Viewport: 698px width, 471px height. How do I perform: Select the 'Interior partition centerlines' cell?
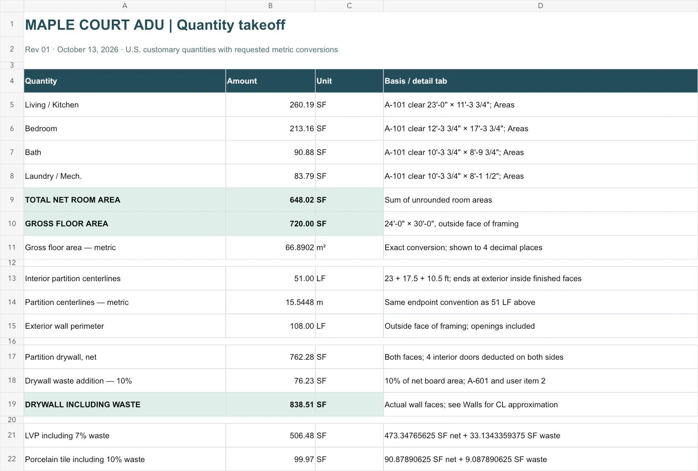(x=125, y=279)
